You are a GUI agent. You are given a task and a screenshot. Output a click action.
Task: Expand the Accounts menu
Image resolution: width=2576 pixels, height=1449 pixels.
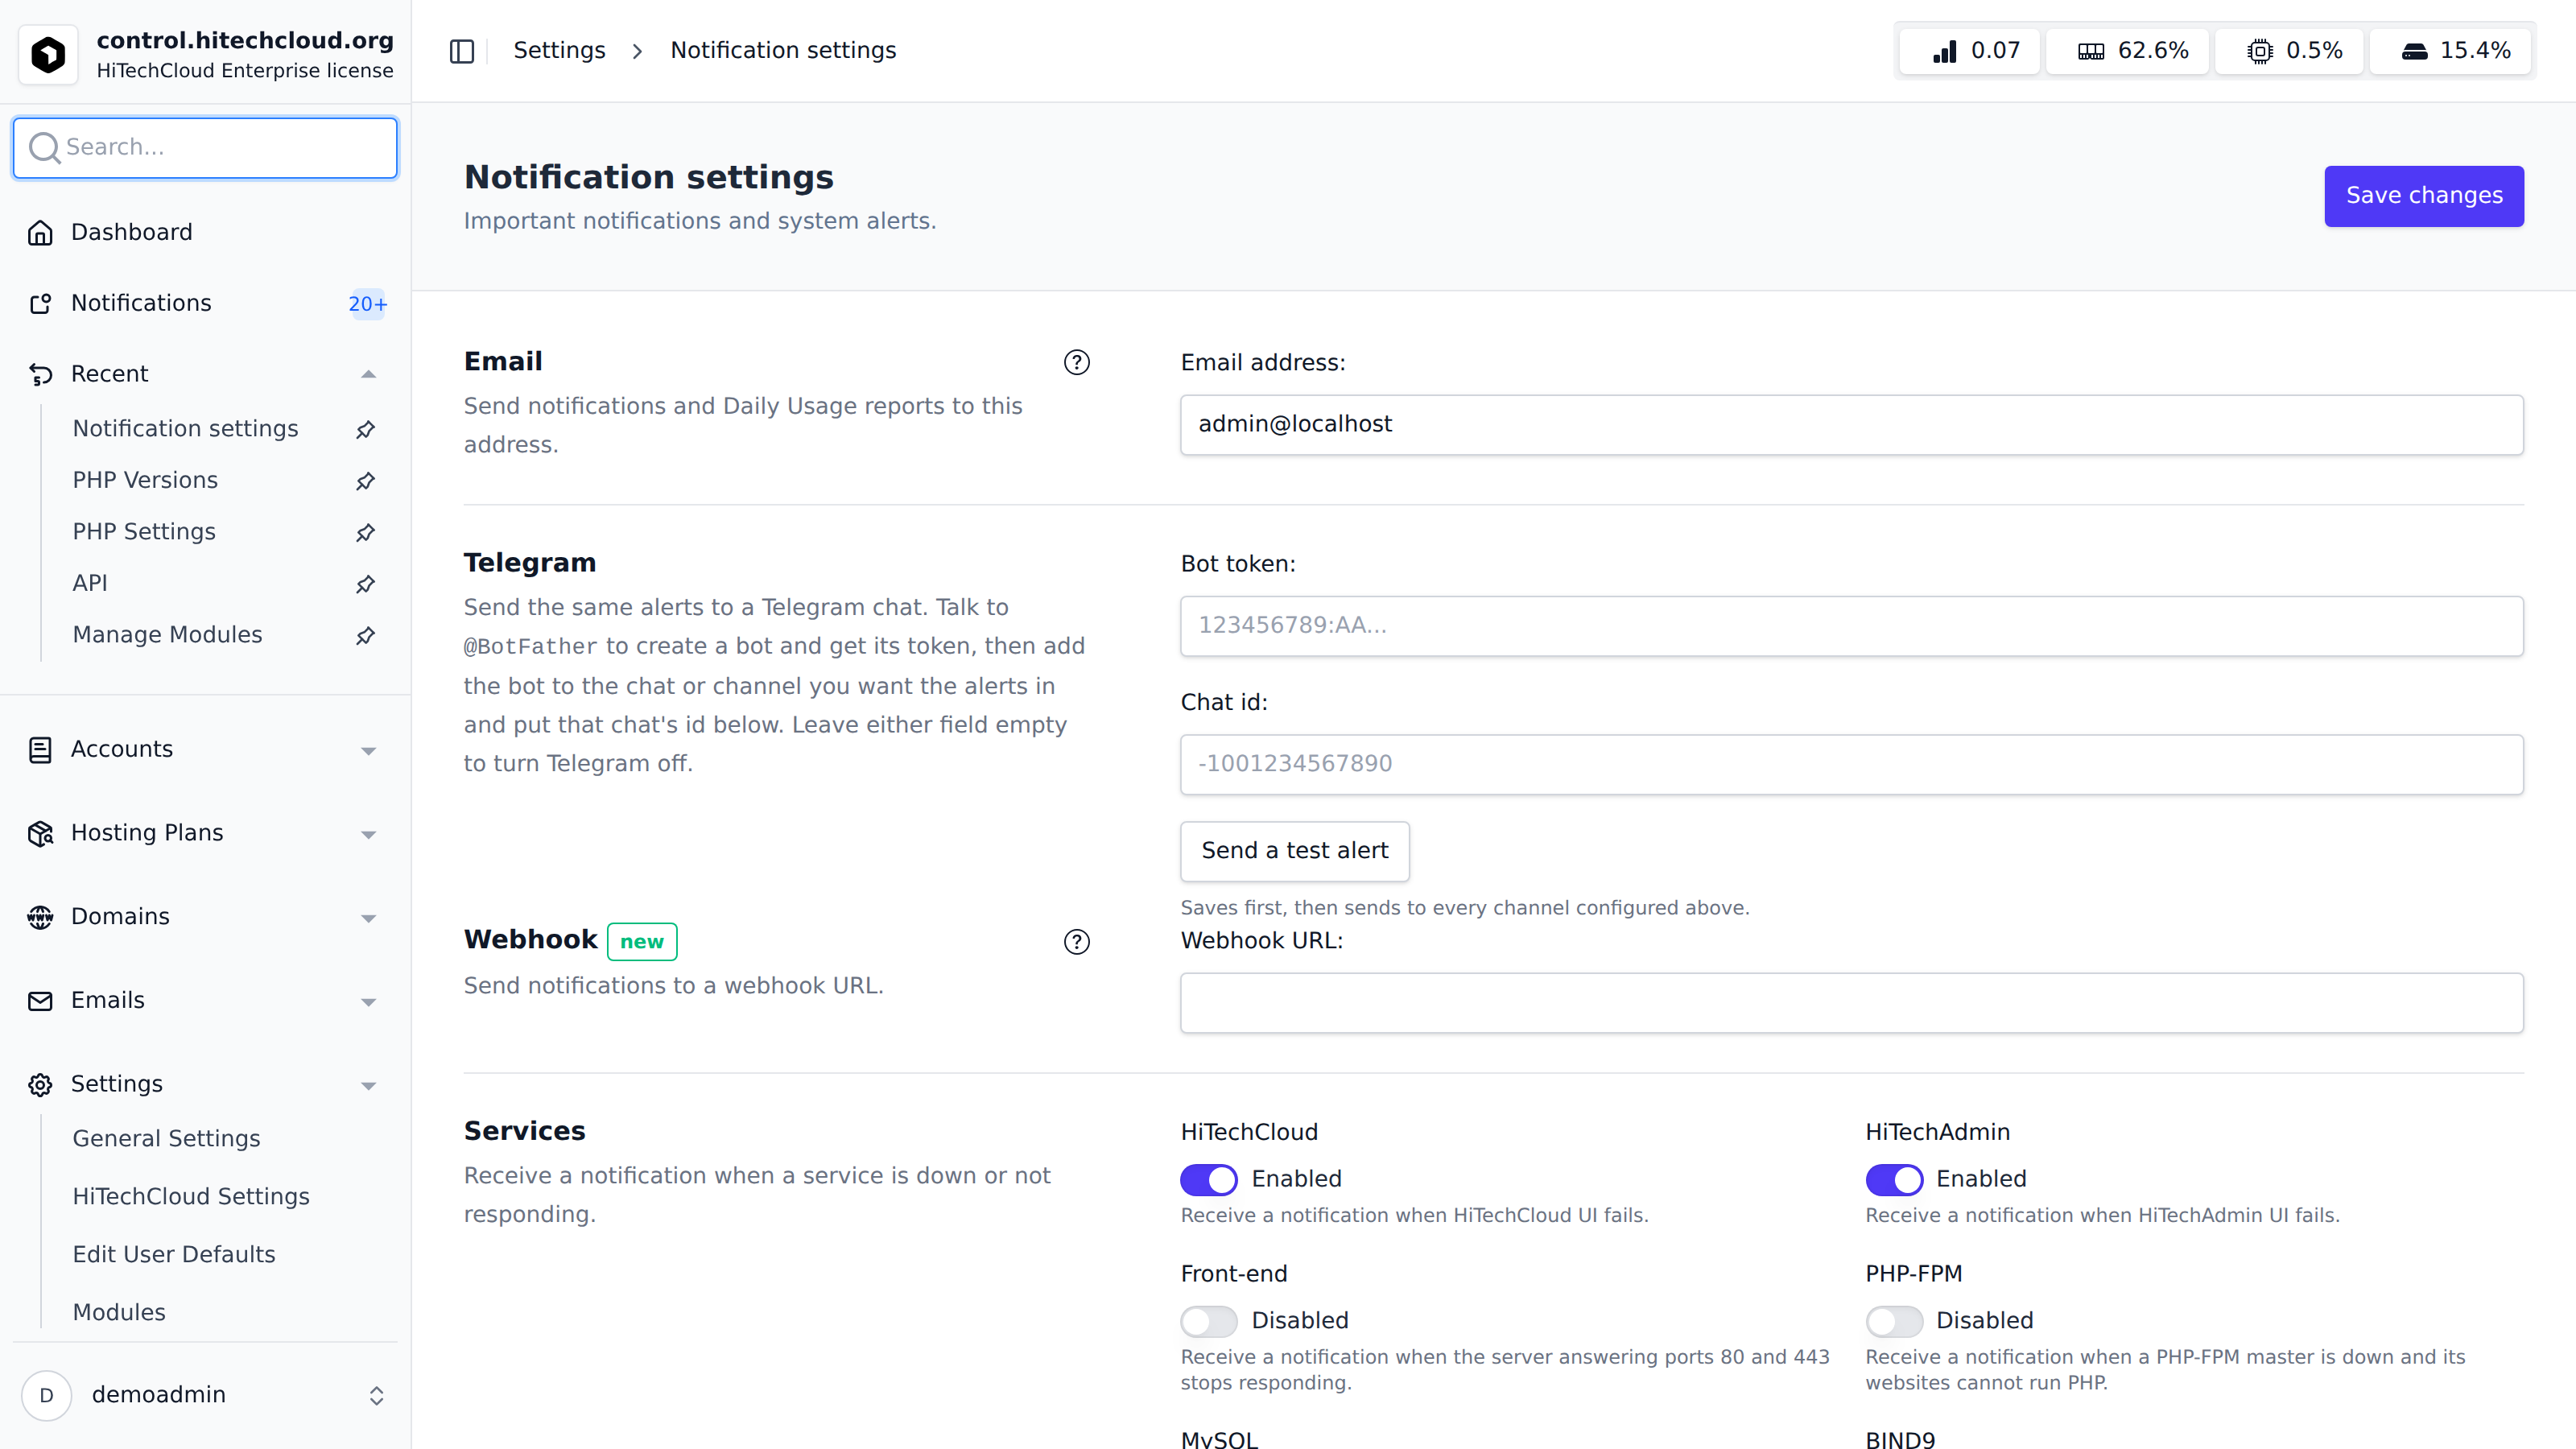[x=368, y=750]
